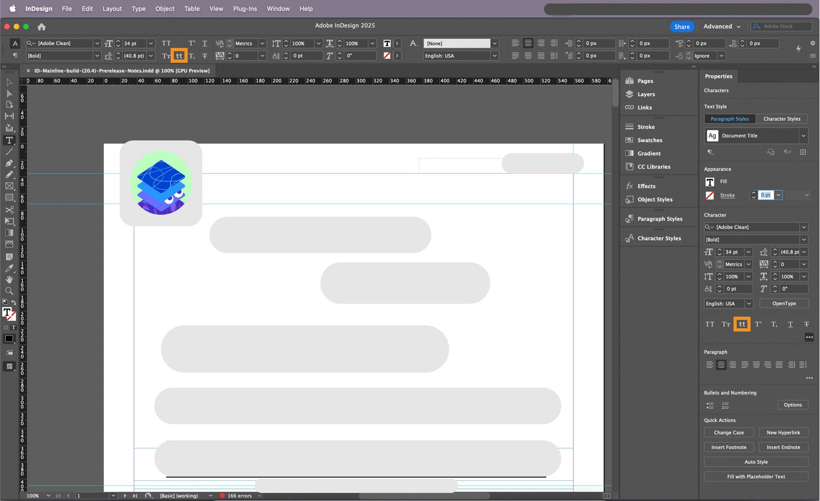Select the Hand tool

click(9, 280)
